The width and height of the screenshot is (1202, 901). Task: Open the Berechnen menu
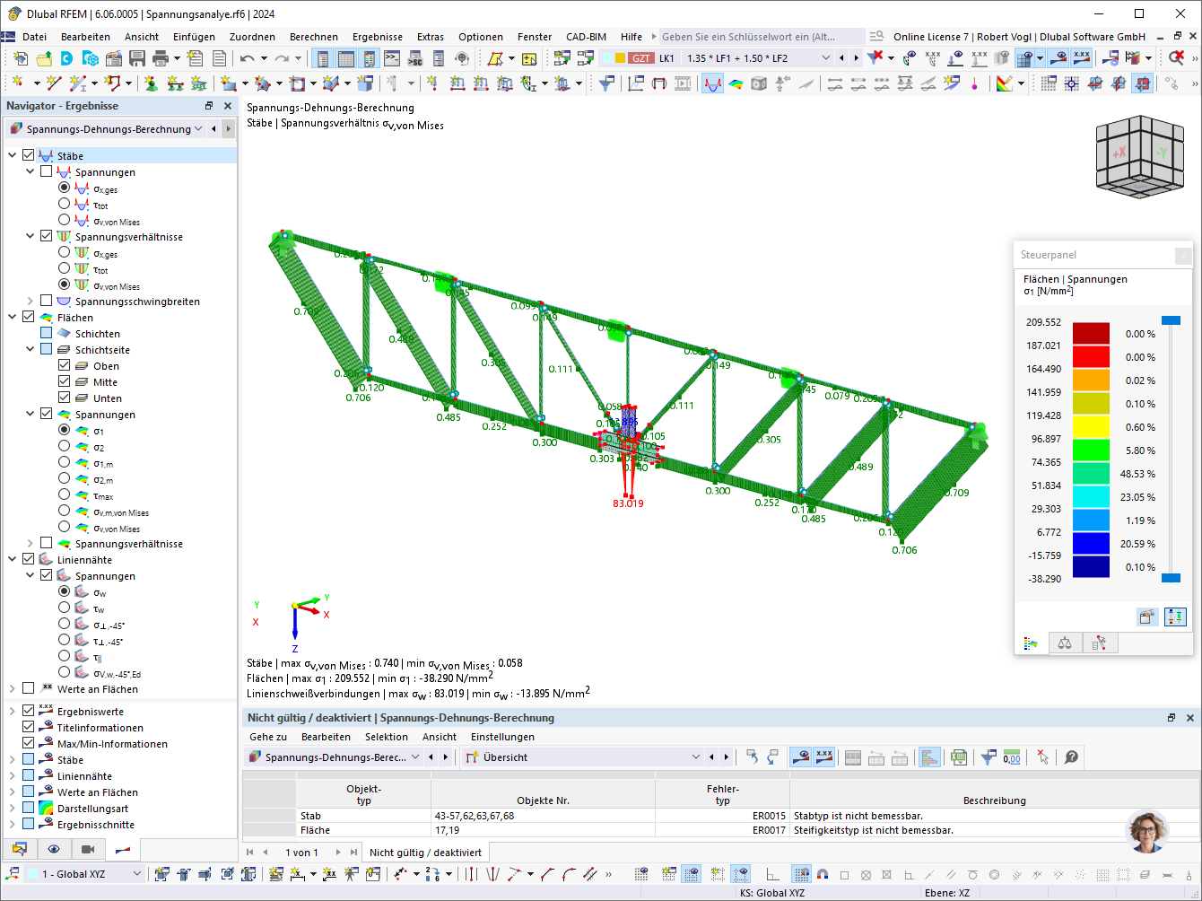[313, 37]
